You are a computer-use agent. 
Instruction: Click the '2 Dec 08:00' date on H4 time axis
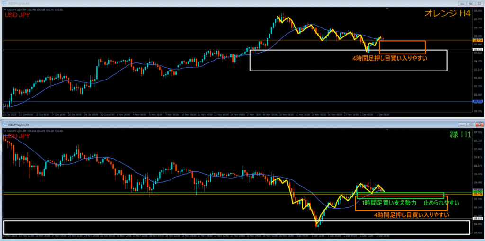384,114
